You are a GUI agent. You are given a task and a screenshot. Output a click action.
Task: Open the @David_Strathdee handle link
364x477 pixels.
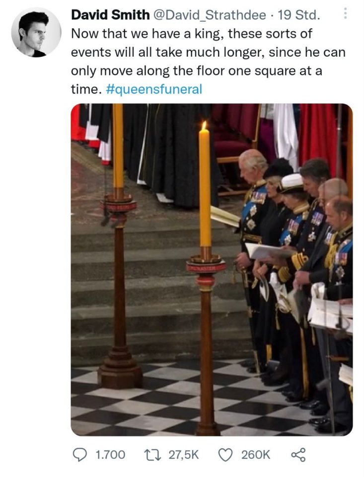pos(210,15)
